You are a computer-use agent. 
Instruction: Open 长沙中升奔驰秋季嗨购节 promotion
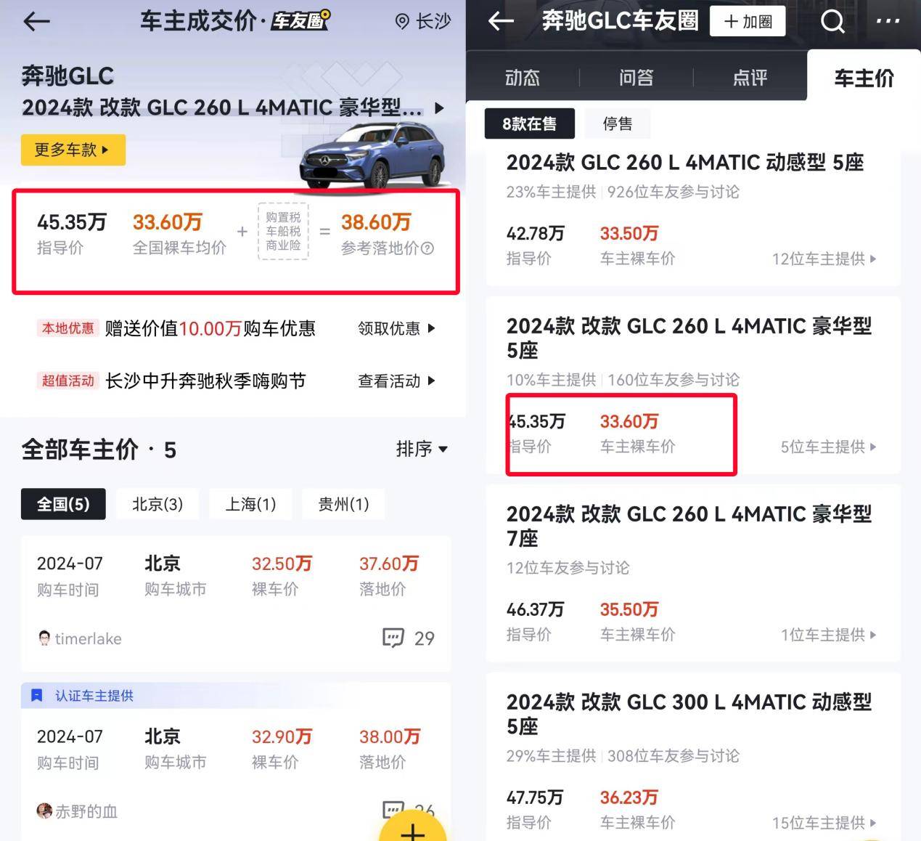tap(205, 381)
